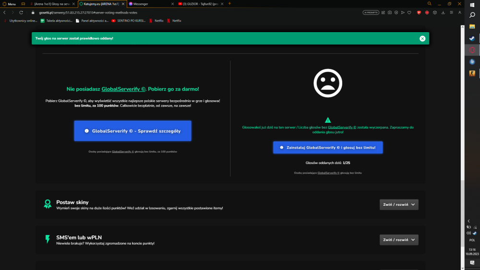
Task: Open the 'Tabela aktywności...' bookmark
Action: coord(57,21)
